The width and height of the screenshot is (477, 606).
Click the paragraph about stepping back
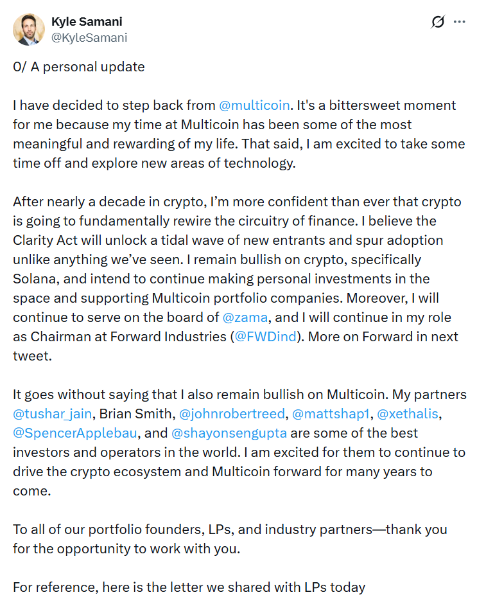click(x=238, y=134)
